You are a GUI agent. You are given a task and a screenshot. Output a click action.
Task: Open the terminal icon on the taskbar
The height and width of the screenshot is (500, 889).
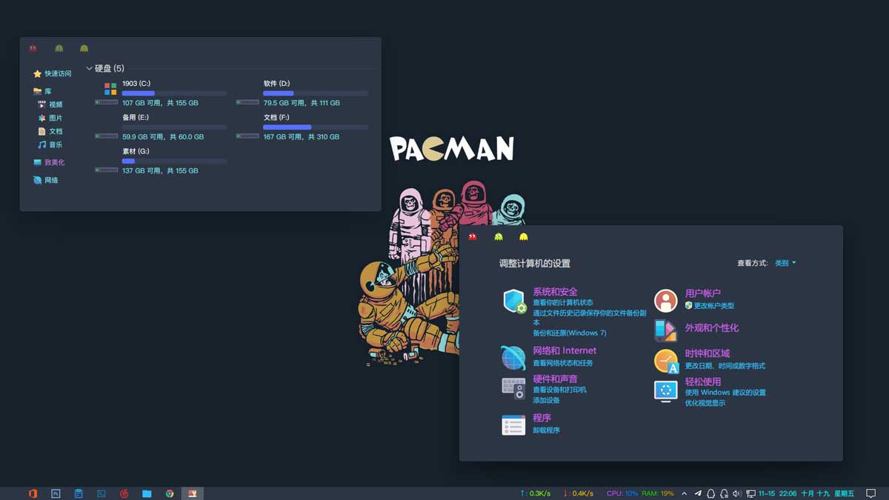pyautogui.click(x=101, y=493)
